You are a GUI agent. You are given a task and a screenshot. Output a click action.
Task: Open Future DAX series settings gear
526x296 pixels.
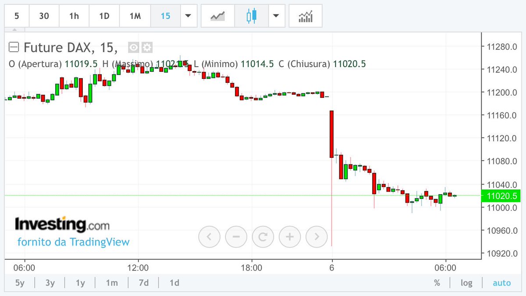tap(147, 47)
